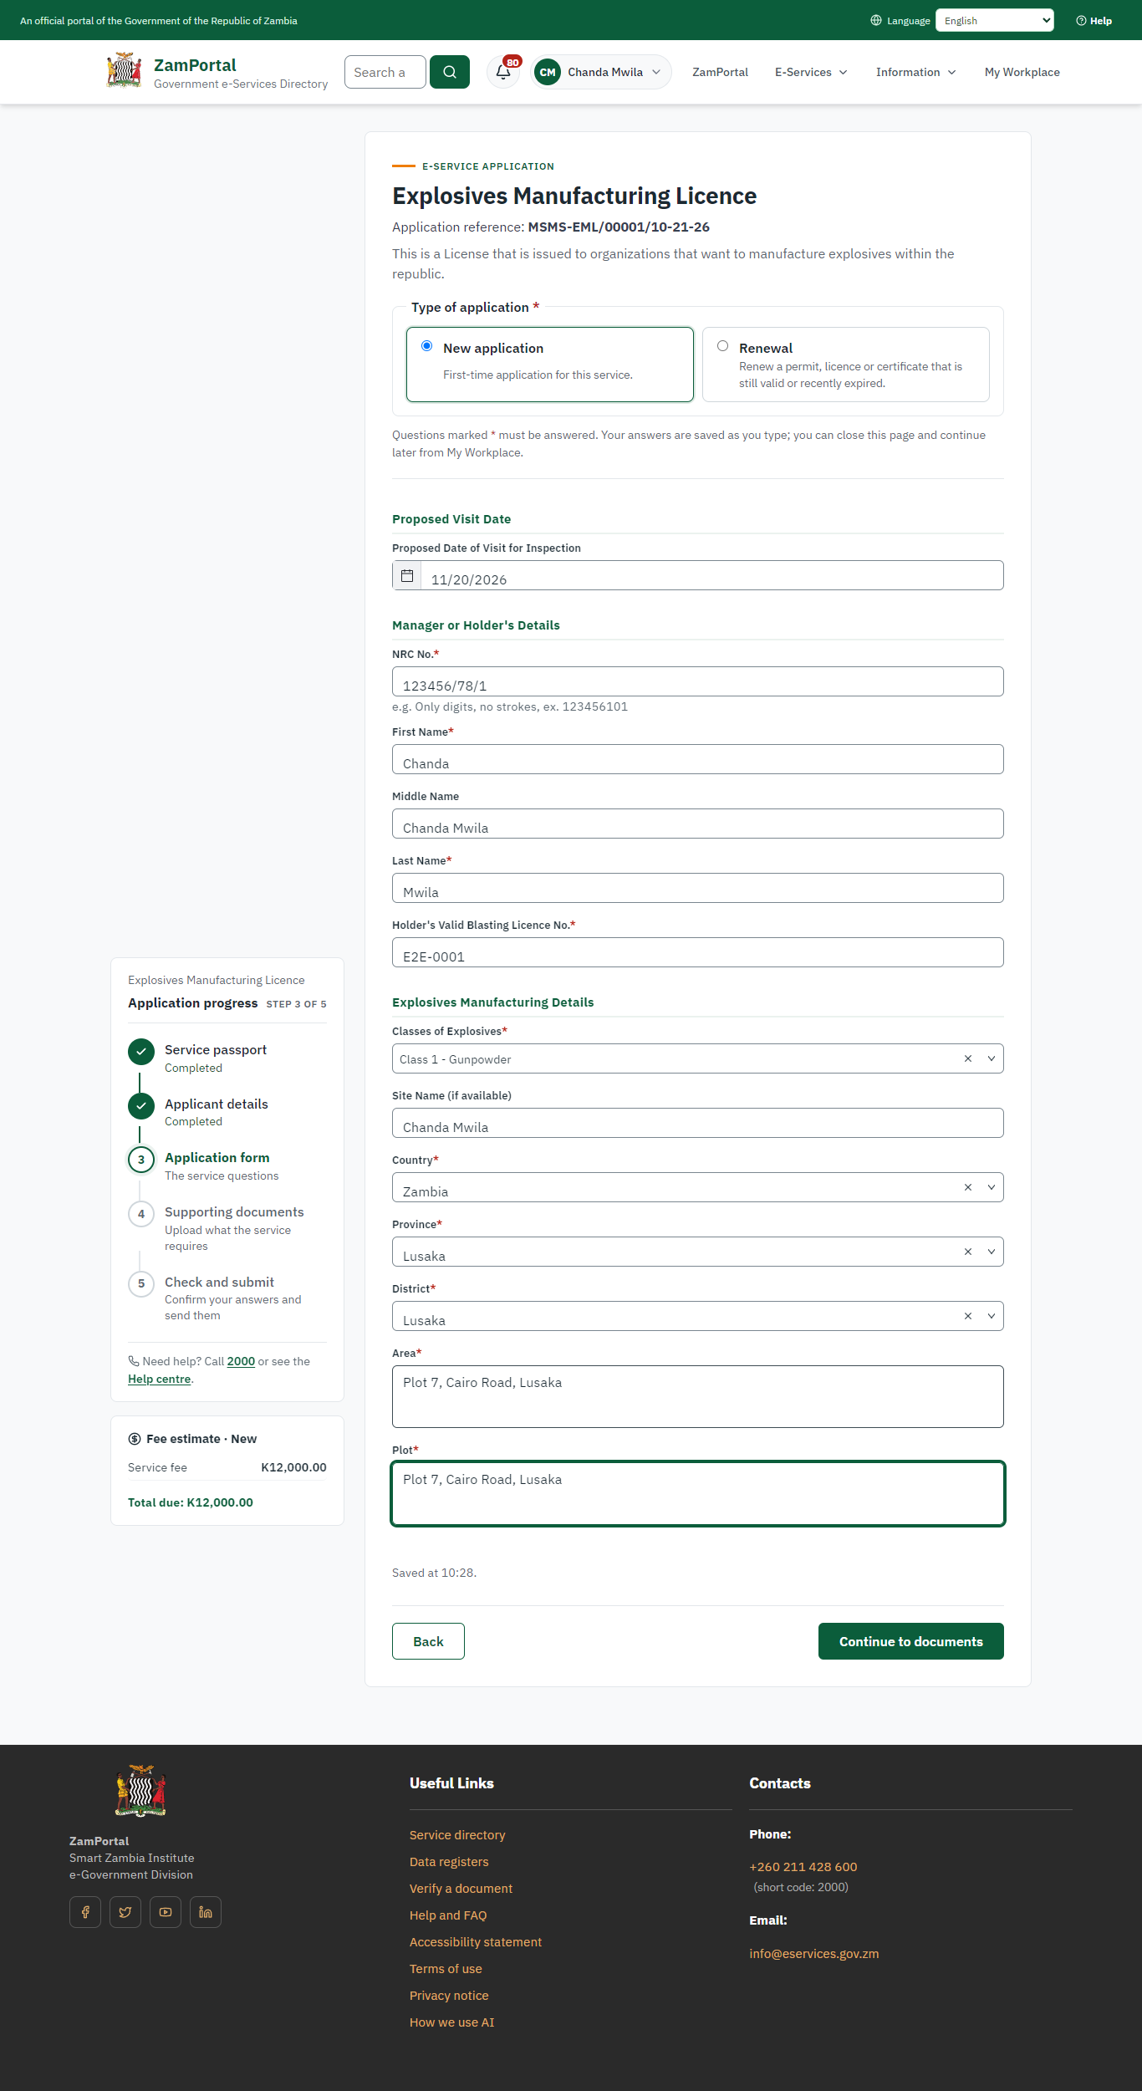Open the Twitter icon in footer
The height and width of the screenshot is (2091, 1142).
click(x=125, y=1912)
